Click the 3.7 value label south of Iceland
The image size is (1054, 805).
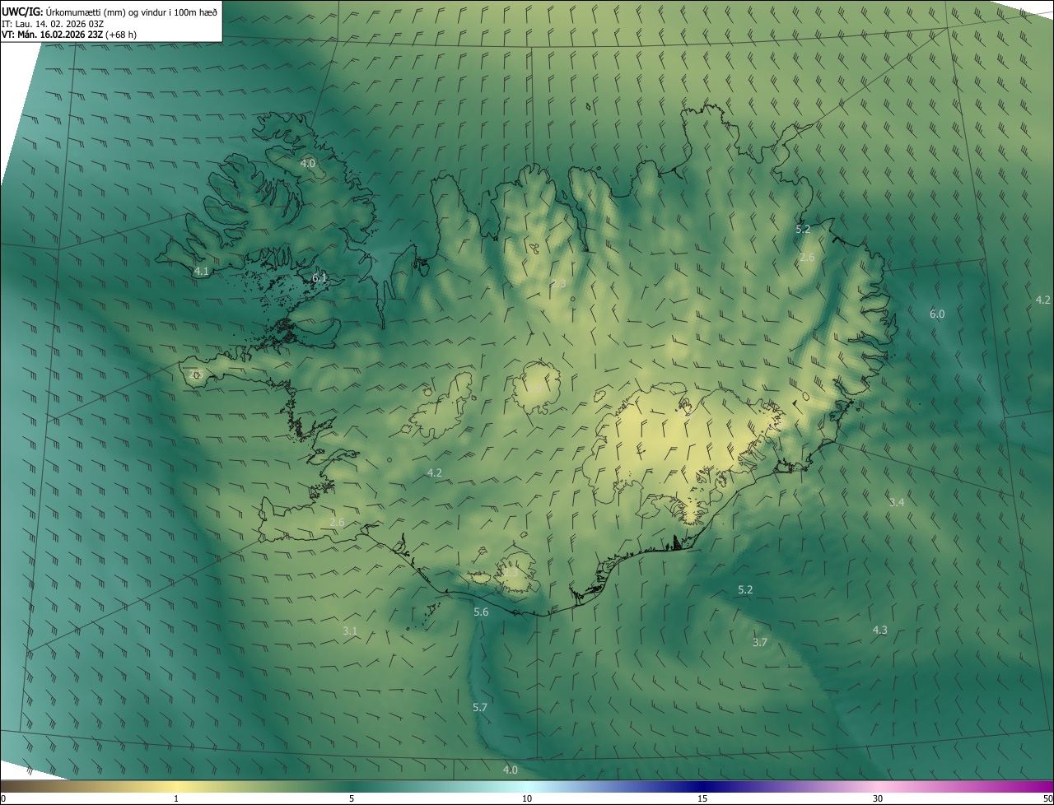pyautogui.click(x=760, y=642)
